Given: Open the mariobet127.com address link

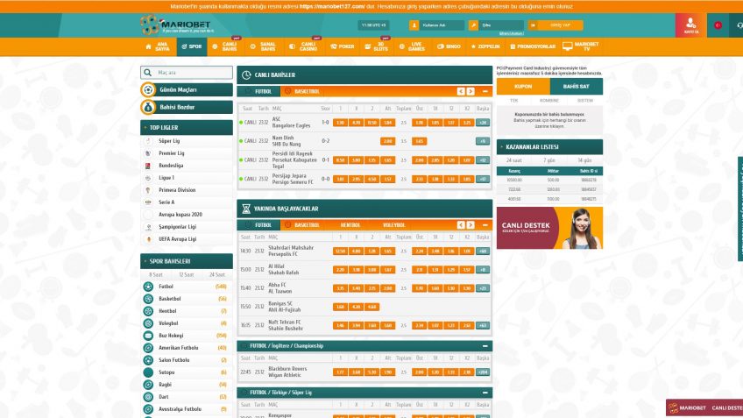Looking at the screenshot, I should (332, 7).
